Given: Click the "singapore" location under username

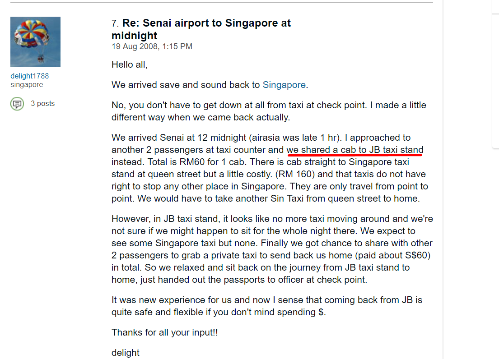Looking at the screenshot, I should point(27,85).
